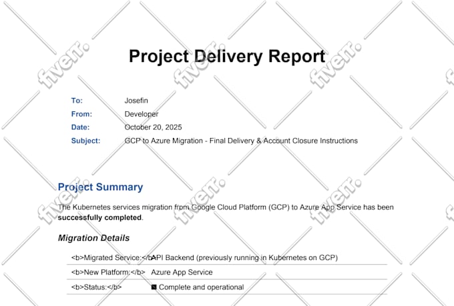Select the 'From:' field label
Image resolution: width=454 pixels, height=306 pixels.
[81, 114]
